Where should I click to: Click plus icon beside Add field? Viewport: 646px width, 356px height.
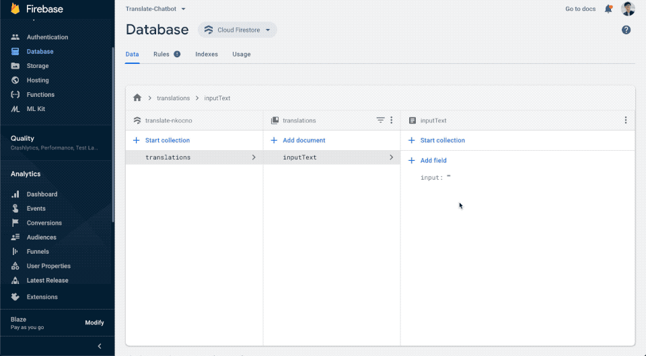click(x=411, y=160)
